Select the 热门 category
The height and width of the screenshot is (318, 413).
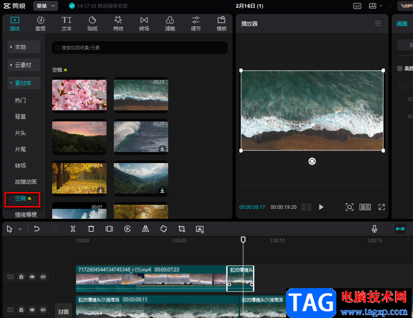pyautogui.click(x=20, y=100)
